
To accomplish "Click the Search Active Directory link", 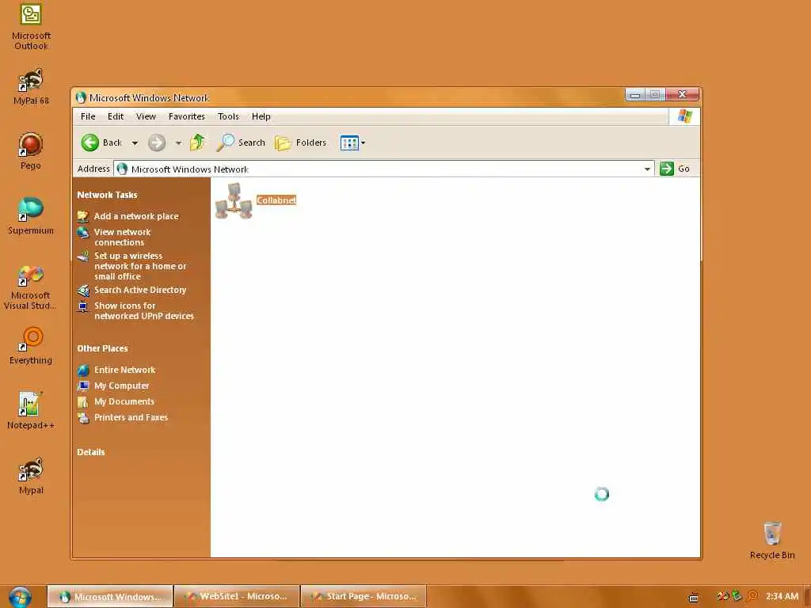I will (140, 290).
